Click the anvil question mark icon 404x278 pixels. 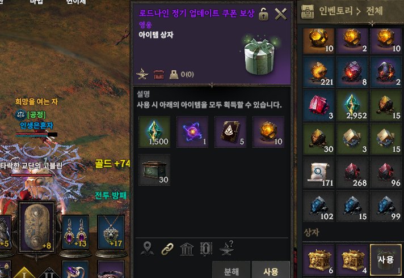[x=227, y=249]
